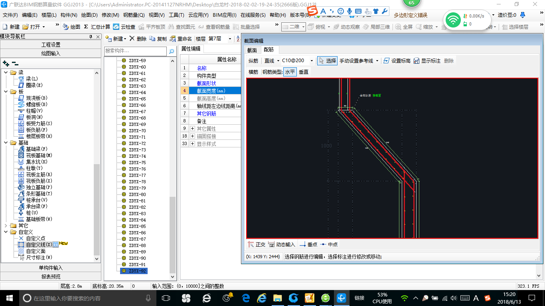Open Windows Start menu
545x306 pixels.
tap(9, 298)
